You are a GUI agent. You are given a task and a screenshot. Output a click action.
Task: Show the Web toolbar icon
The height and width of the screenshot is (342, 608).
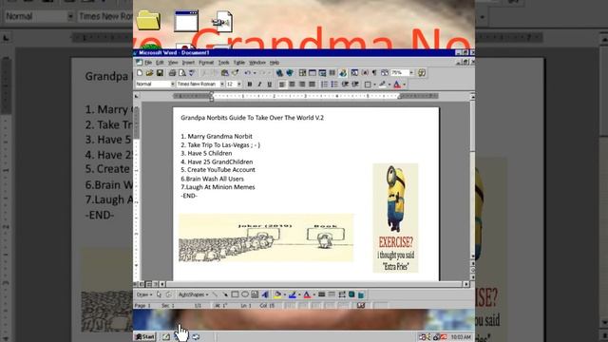[290, 73]
